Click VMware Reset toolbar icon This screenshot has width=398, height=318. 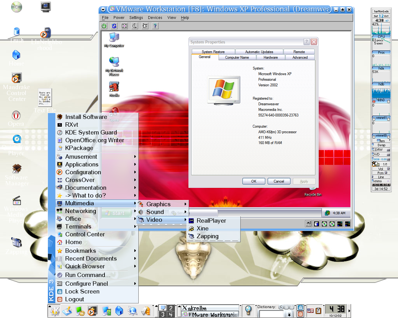(x=114, y=26)
